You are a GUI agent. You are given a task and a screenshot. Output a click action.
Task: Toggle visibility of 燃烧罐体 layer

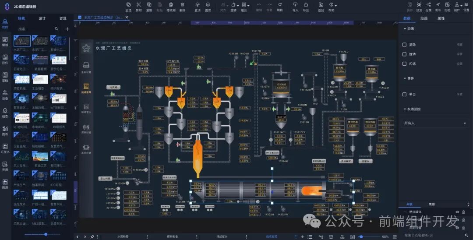pyautogui.click(x=457, y=212)
